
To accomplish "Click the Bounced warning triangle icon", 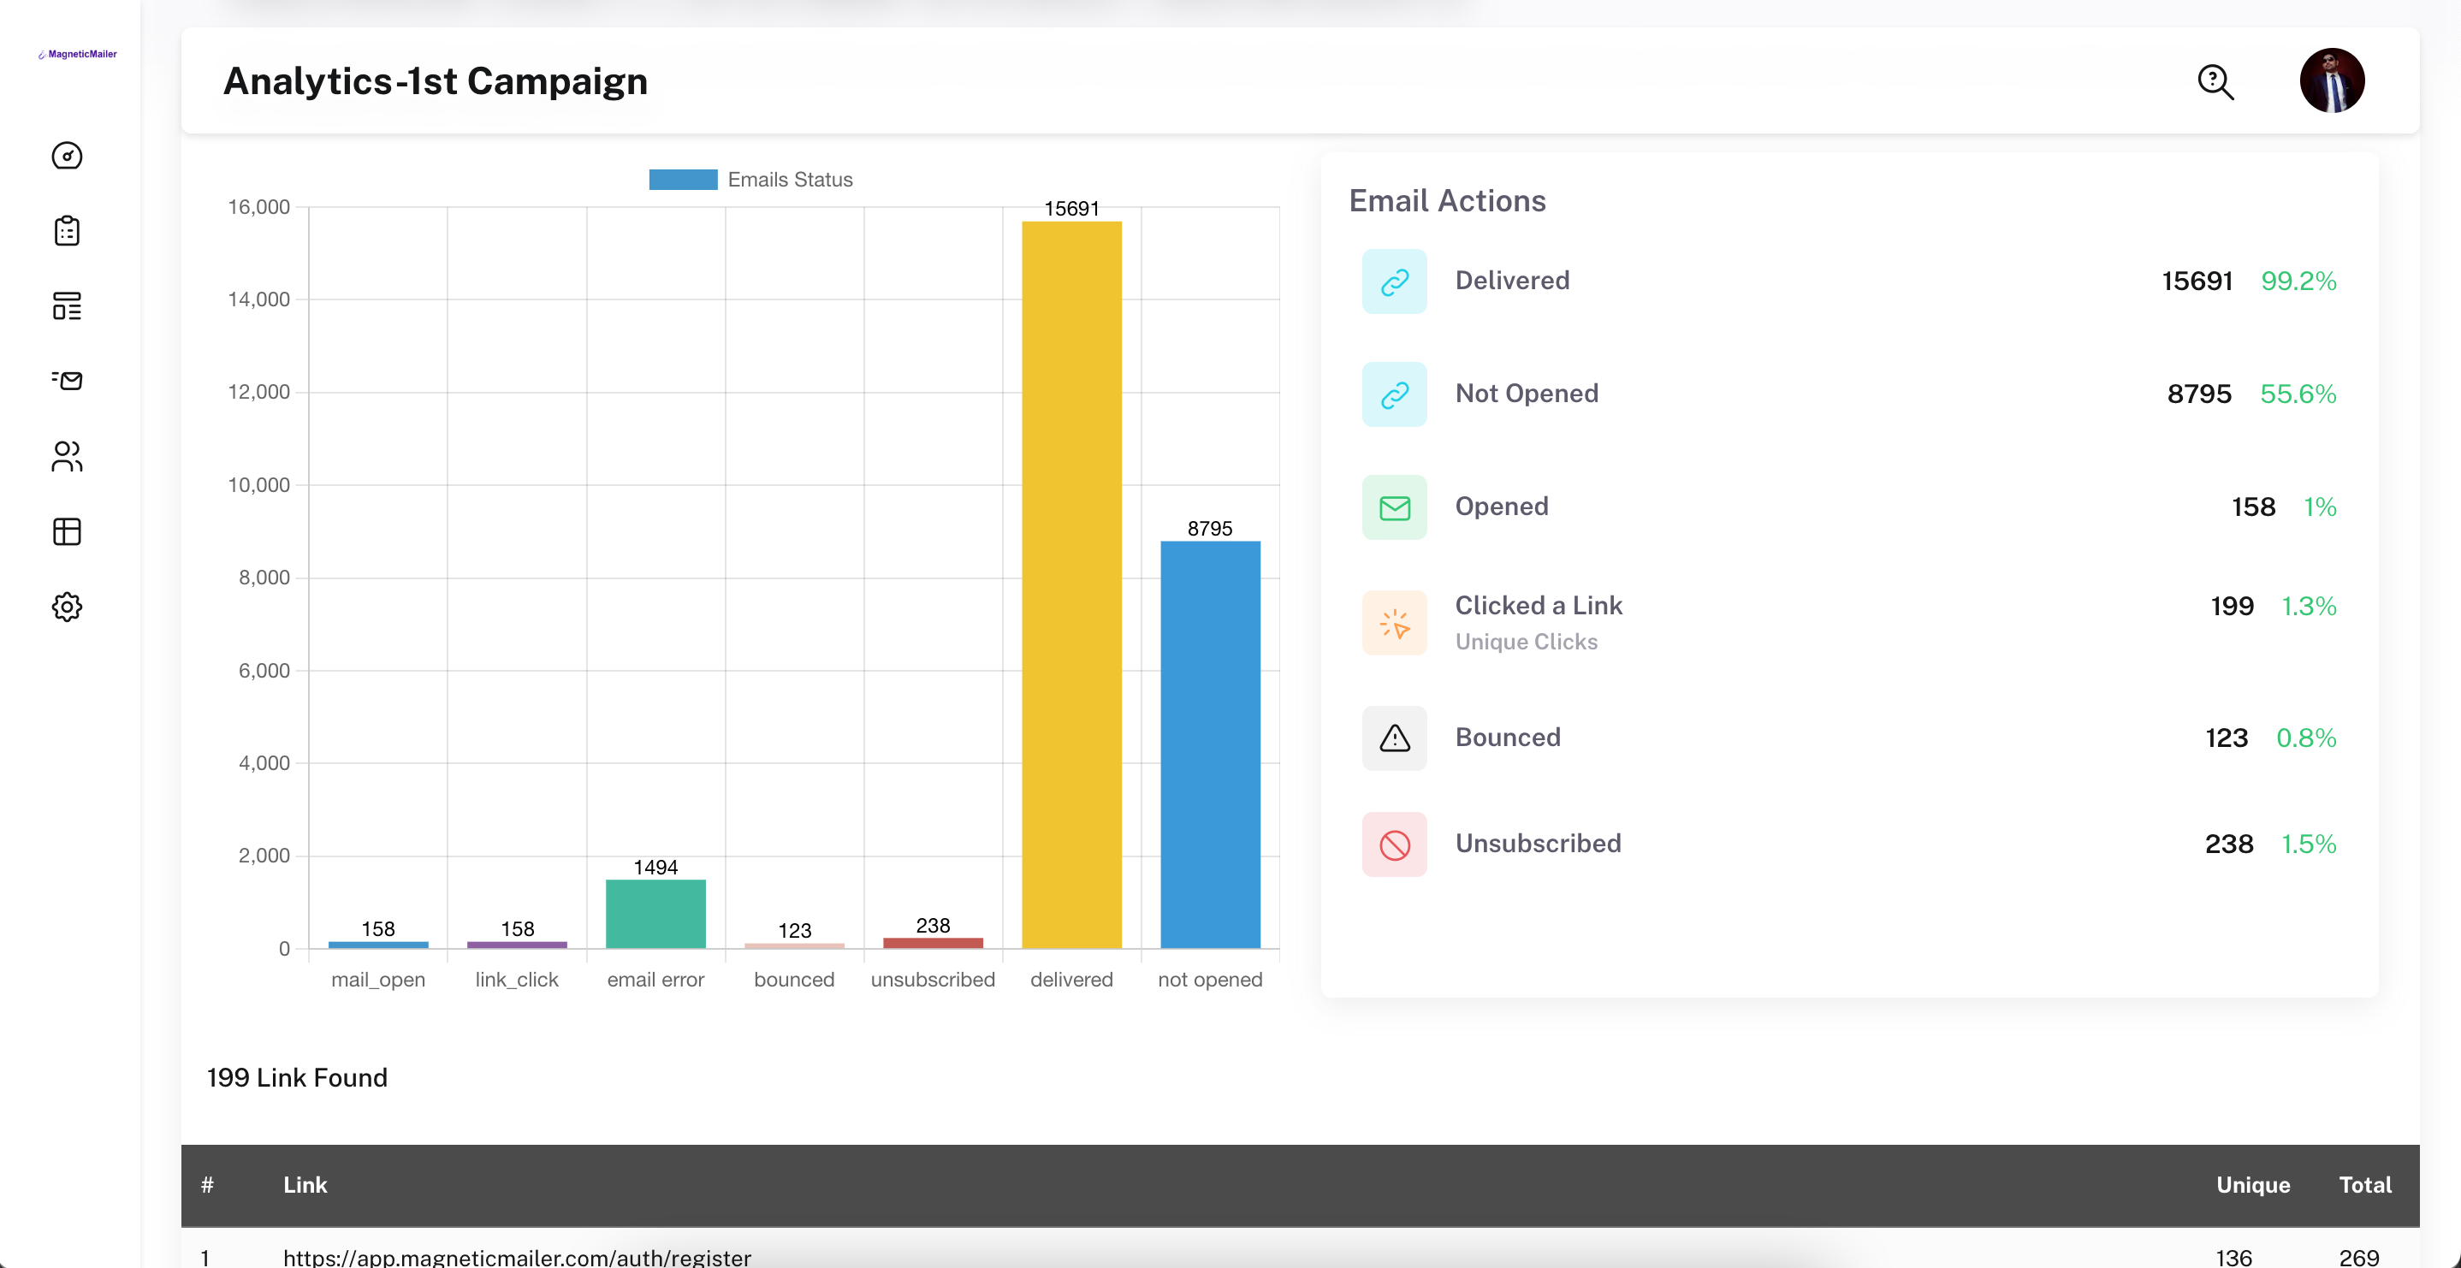I will pos(1394,738).
